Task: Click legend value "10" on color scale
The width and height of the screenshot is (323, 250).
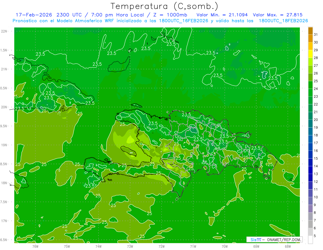Action: point(316,197)
